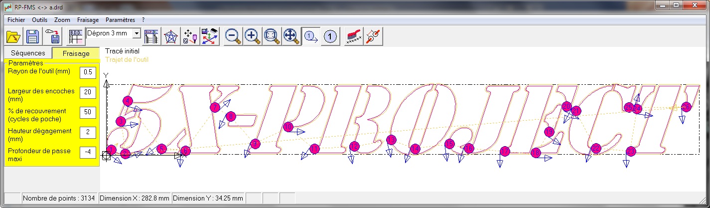Click 'Dimension Y : 34.25 mm' status entry
Image resolution: width=710 pixels, height=208 pixels.
click(208, 199)
